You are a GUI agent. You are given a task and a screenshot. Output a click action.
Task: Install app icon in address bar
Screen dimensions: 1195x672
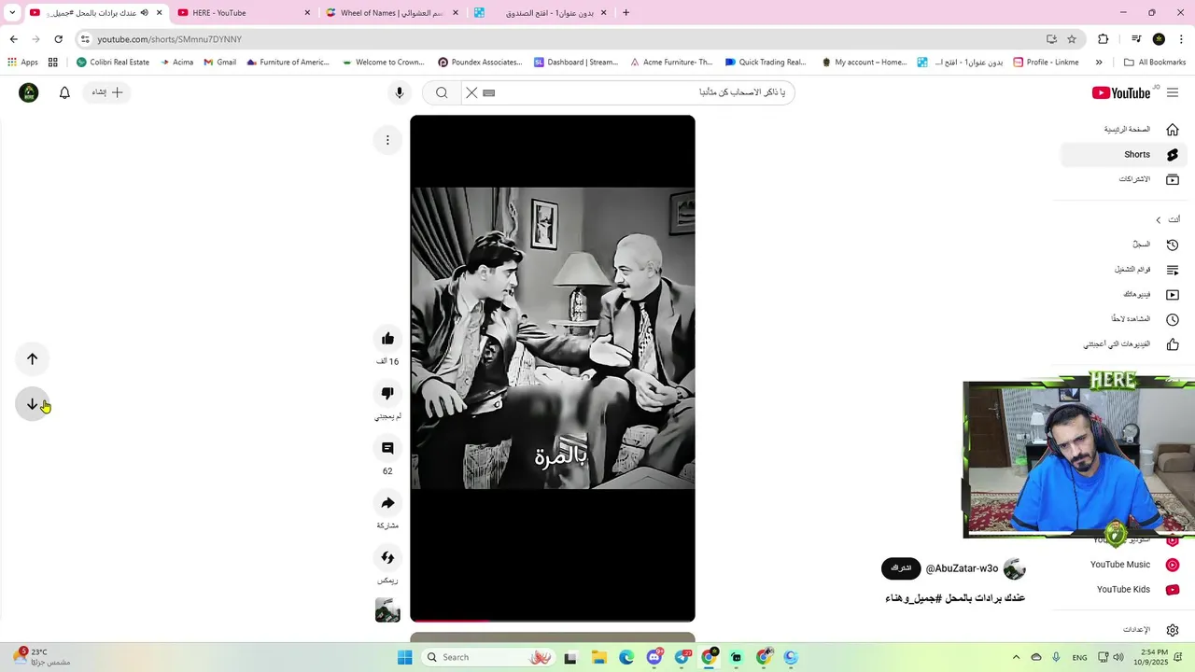click(1051, 39)
